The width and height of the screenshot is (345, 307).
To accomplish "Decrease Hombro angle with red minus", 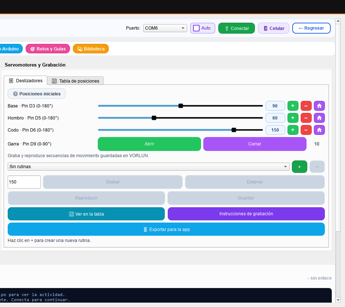I will tap(306, 118).
